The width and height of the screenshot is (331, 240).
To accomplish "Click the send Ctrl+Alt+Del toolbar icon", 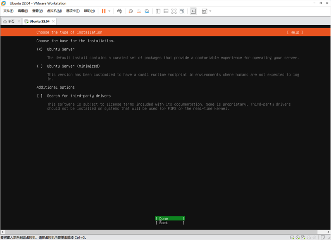I will (x=119, y=11).
